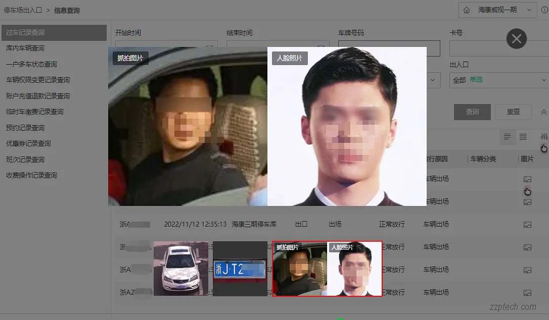This screenshot has height=320, width=549.
Task: Open the 海康威视一期 project dropdown
Action: (x=498, y=10)
